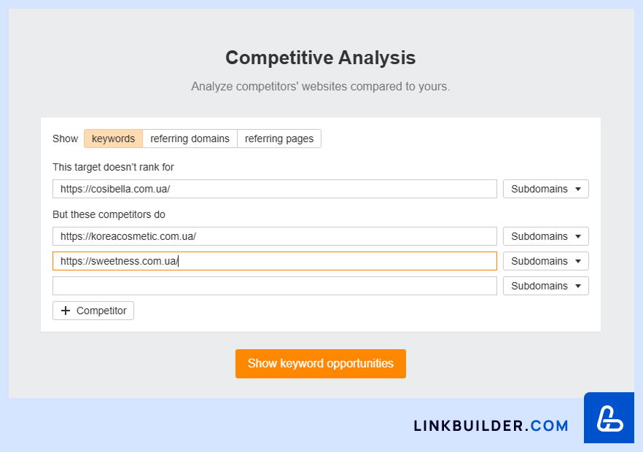
Task: Open Subdomains dropdown for cosibella target
Action: pos(546,189)
